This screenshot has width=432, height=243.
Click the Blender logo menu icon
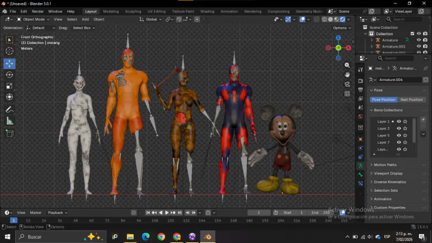(5, 12)
